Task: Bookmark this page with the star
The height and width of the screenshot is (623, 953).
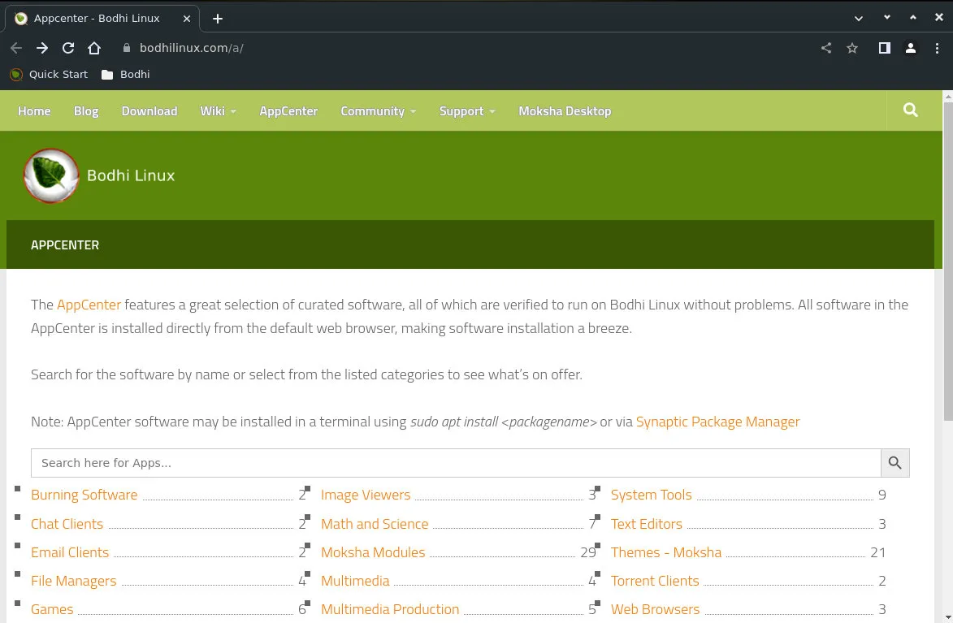Action: [x=852, y=48]
